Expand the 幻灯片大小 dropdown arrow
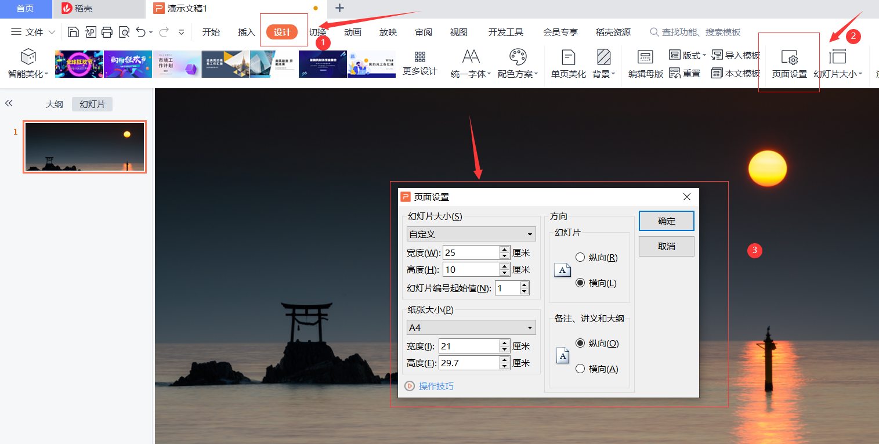Image resolution: width=879 pixels, height=444 pixels. click(860, 74)
